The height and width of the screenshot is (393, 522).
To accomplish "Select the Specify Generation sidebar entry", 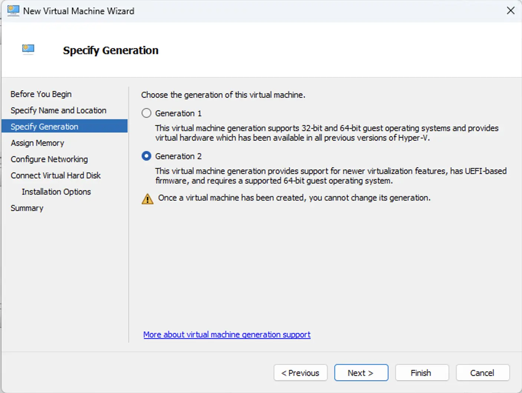I will (x=44, y=126).
